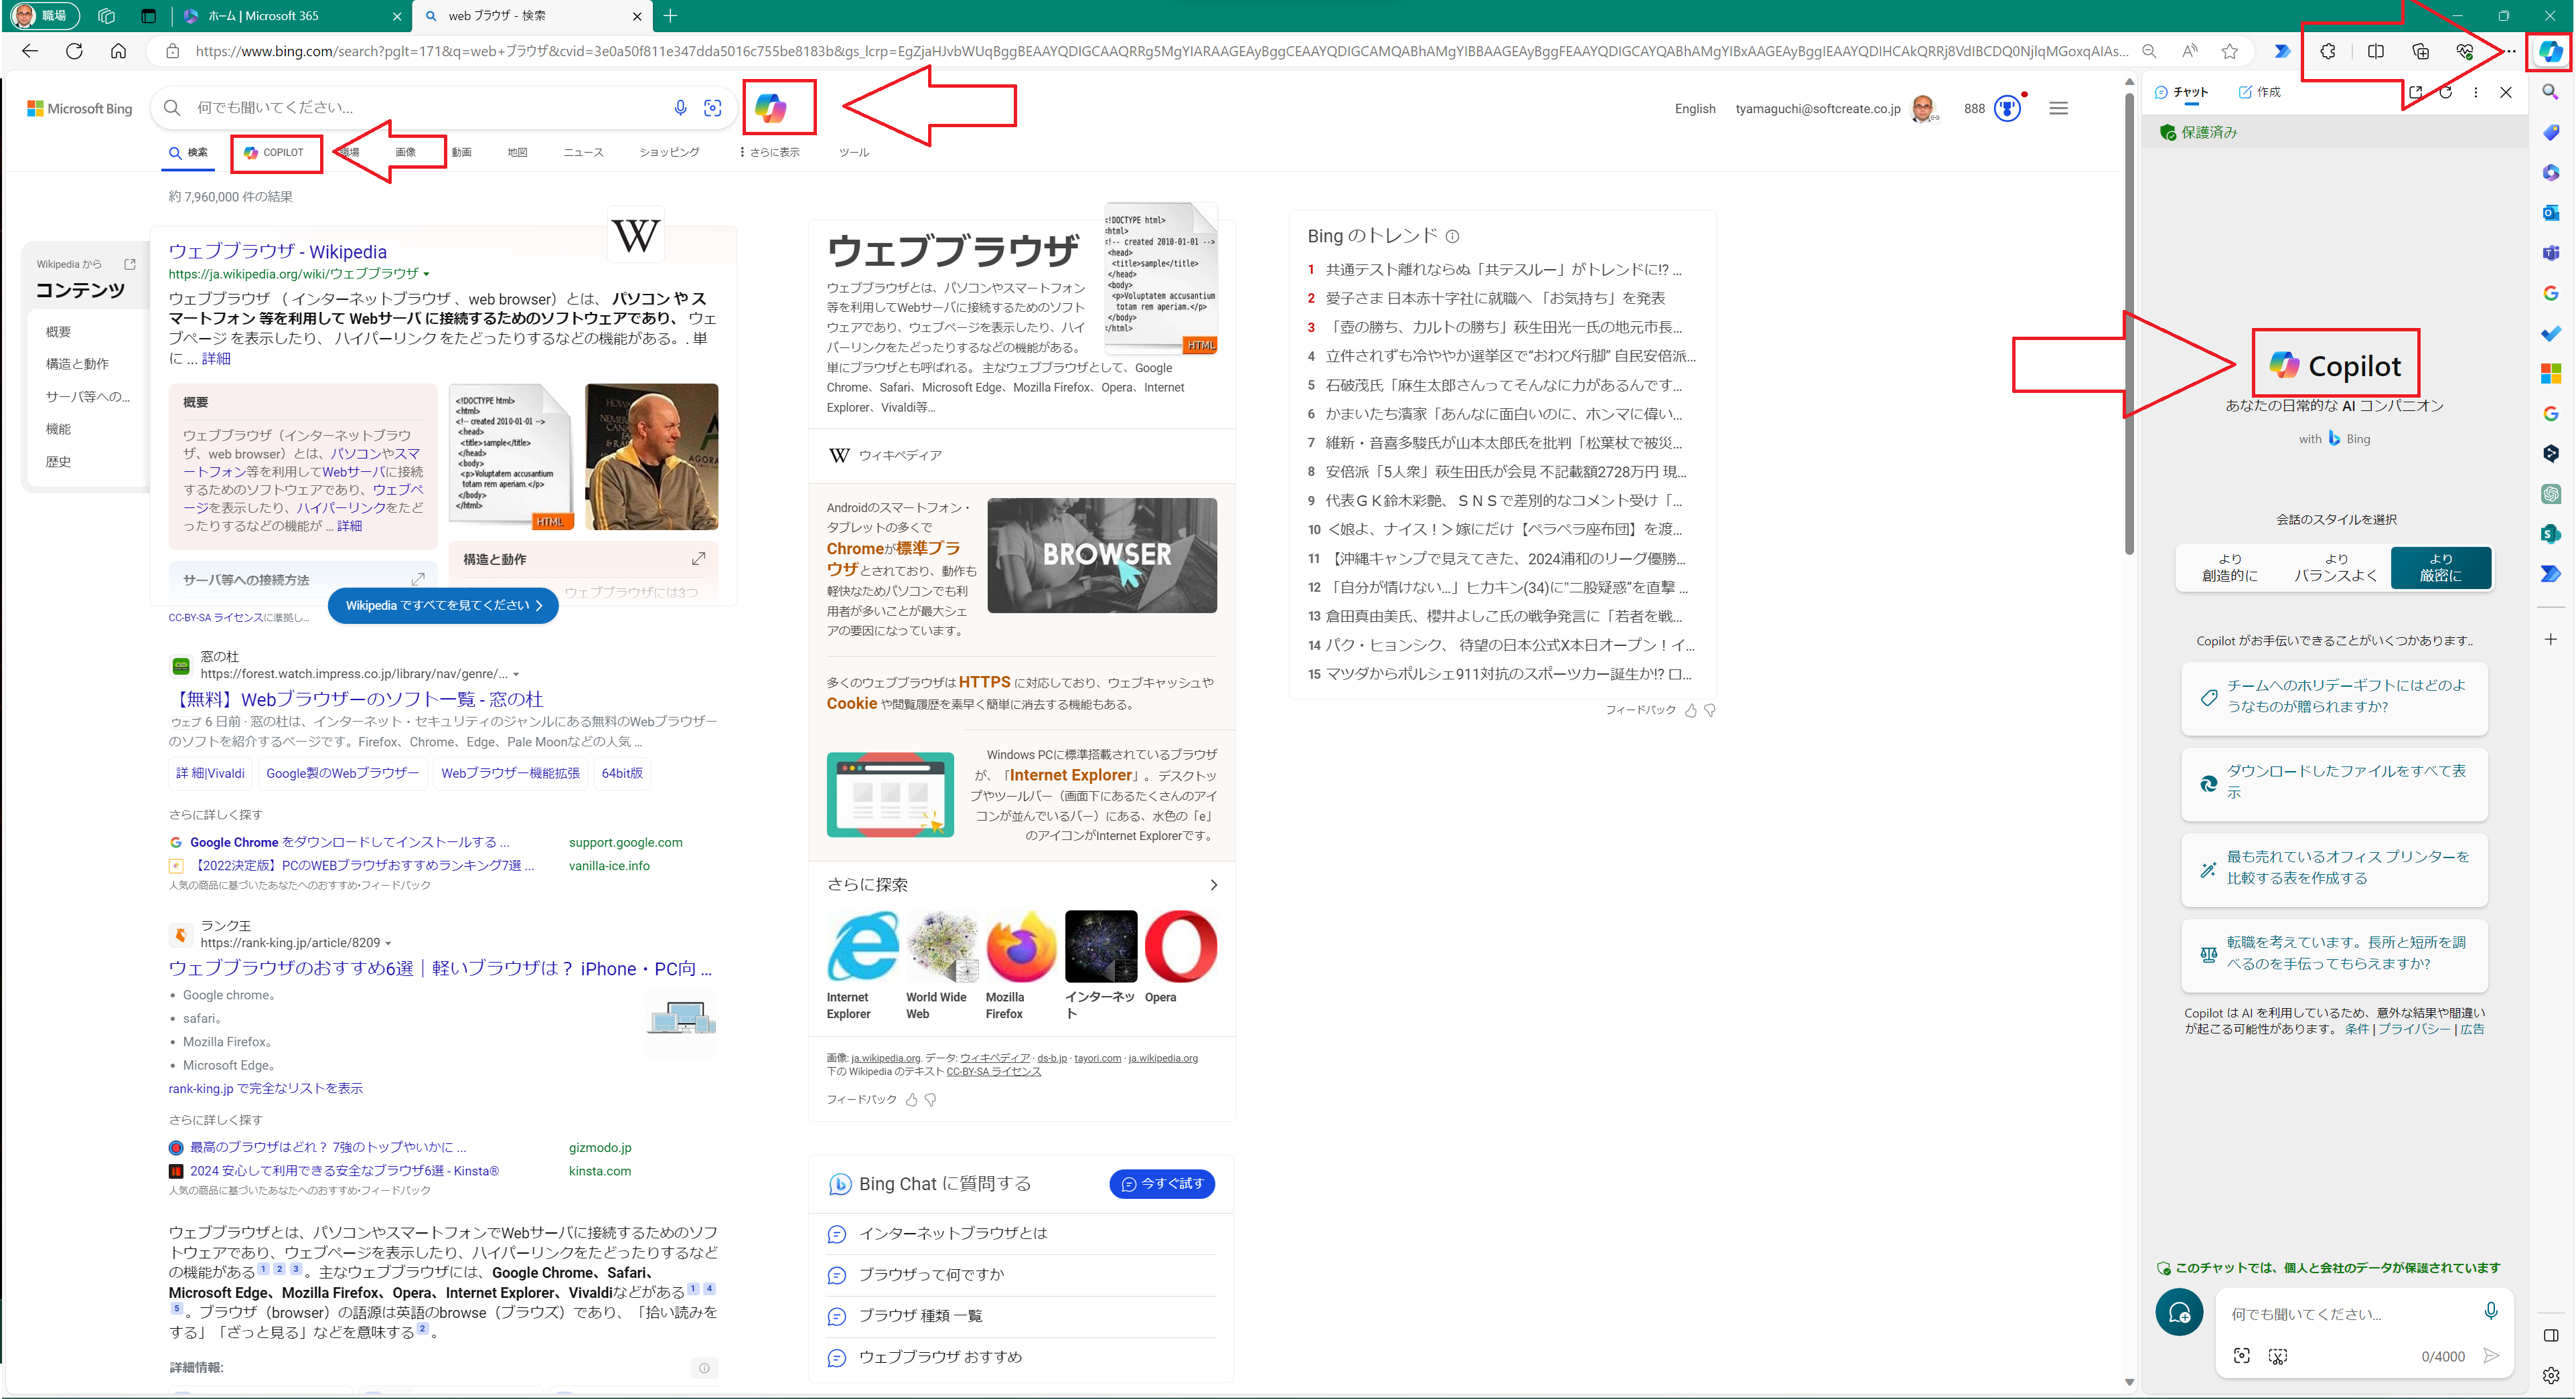
Task: Switch to the 動画 tab
Action: point(461,152)
